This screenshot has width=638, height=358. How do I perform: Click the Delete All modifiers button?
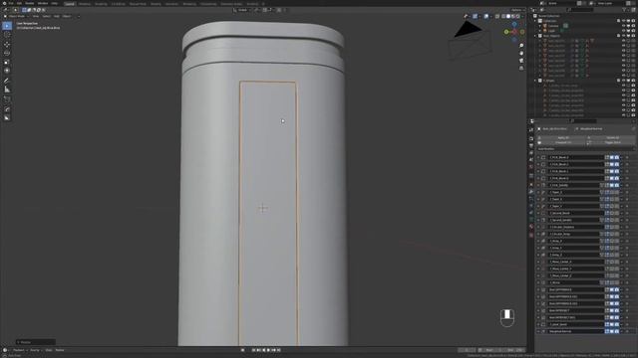pos(612,138)
